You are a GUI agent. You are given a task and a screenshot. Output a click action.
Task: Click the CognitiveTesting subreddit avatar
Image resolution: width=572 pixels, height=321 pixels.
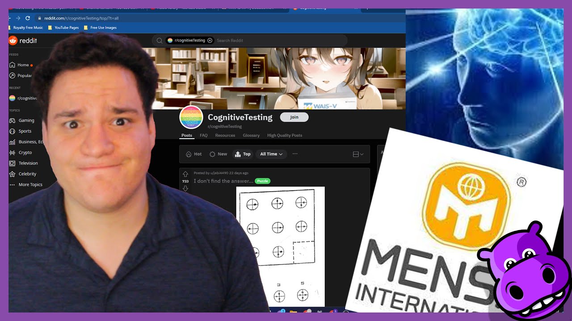(x=191, y=118)
